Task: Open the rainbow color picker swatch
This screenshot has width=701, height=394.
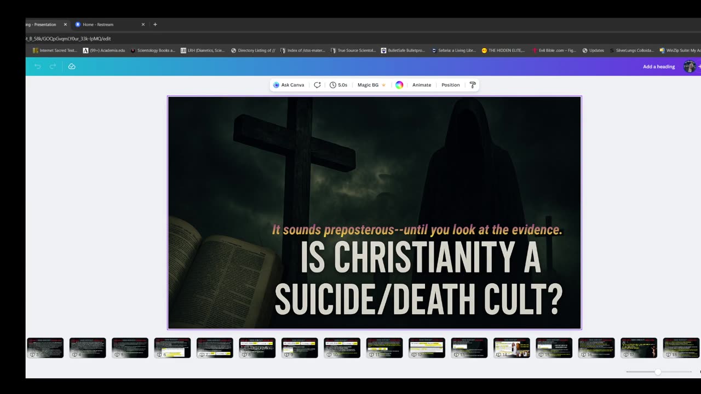Action: click(399, 85)
